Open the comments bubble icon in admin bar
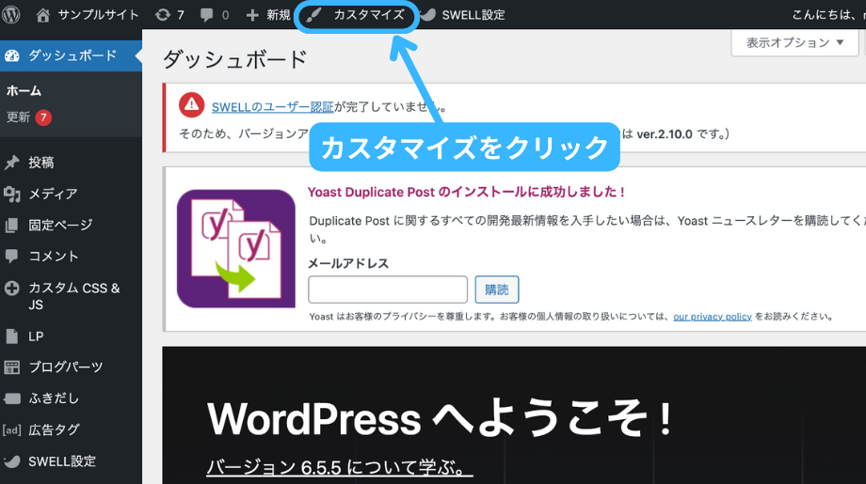 tap(206, 15)
